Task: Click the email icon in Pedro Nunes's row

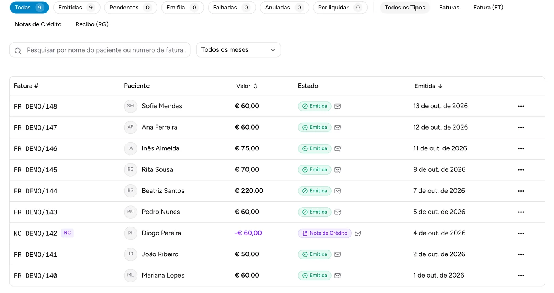Action: pyautogui.click(x=338, y=212)
